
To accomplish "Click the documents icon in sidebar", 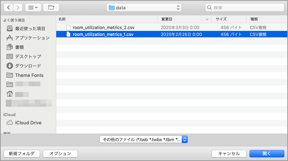I will coord(9,47).
